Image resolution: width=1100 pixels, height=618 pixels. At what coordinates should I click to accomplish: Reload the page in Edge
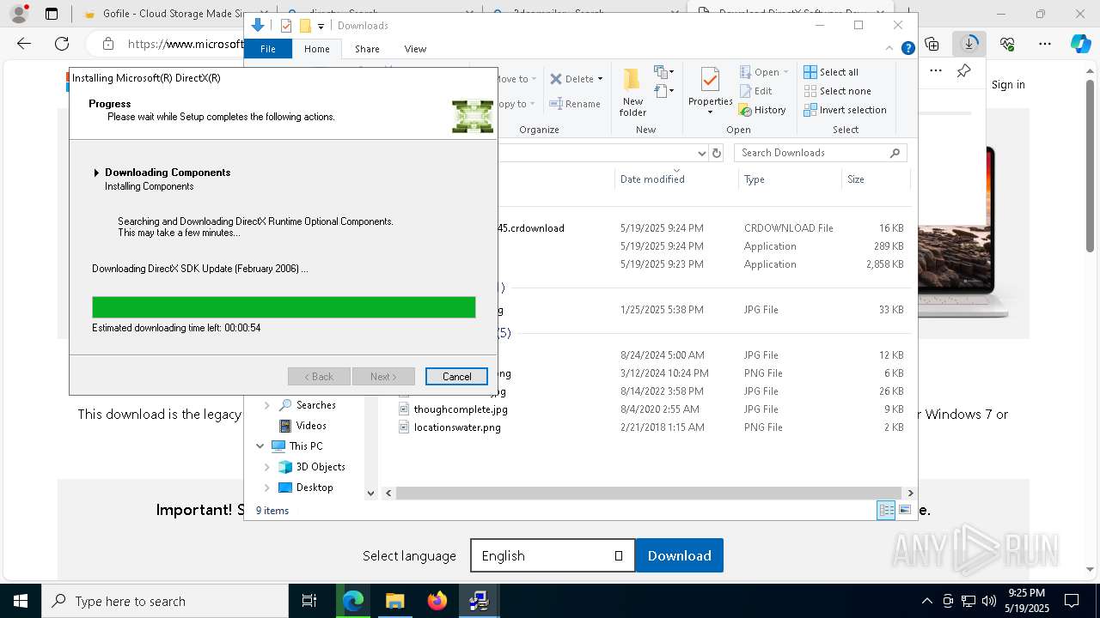coord(62,44)
